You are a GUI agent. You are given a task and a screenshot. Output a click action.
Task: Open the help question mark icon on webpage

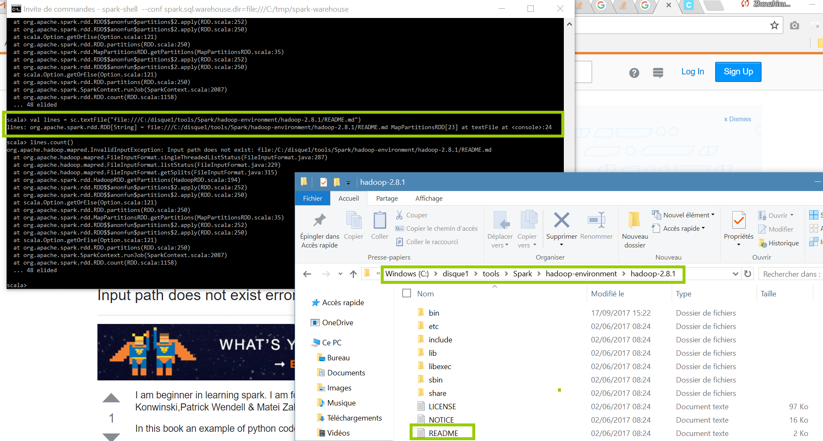click(634, 73)
